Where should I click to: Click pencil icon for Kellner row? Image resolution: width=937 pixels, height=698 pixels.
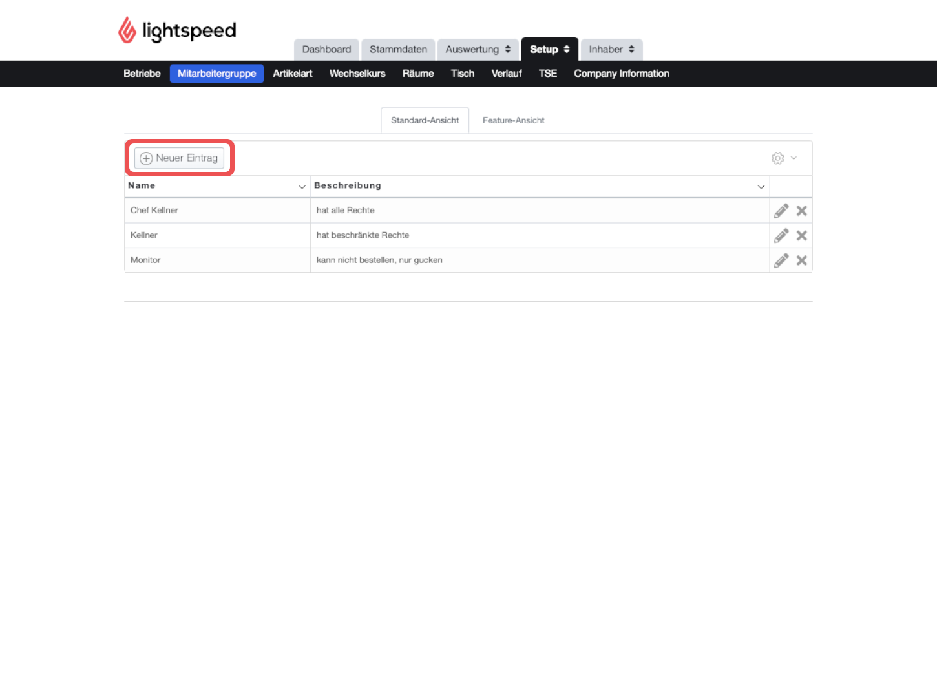[781, 235]
